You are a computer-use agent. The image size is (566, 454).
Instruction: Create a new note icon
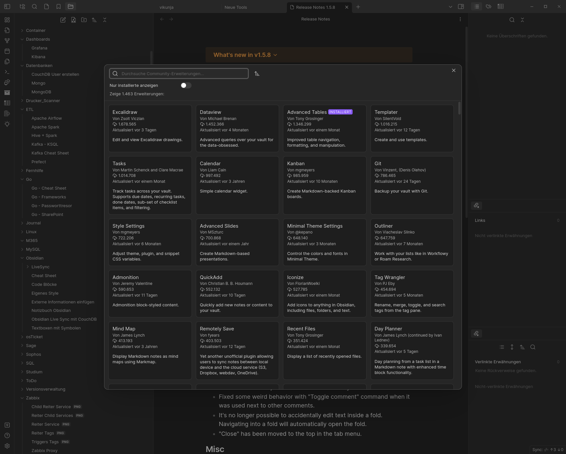pos(63,20)
